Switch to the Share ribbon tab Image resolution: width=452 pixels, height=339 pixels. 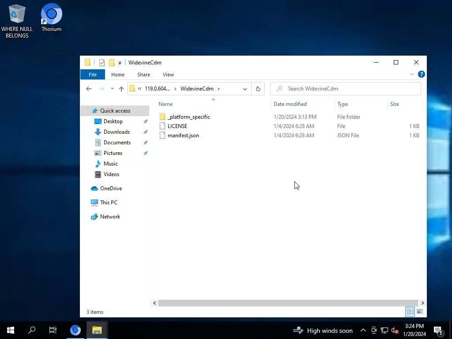[143, 74]
